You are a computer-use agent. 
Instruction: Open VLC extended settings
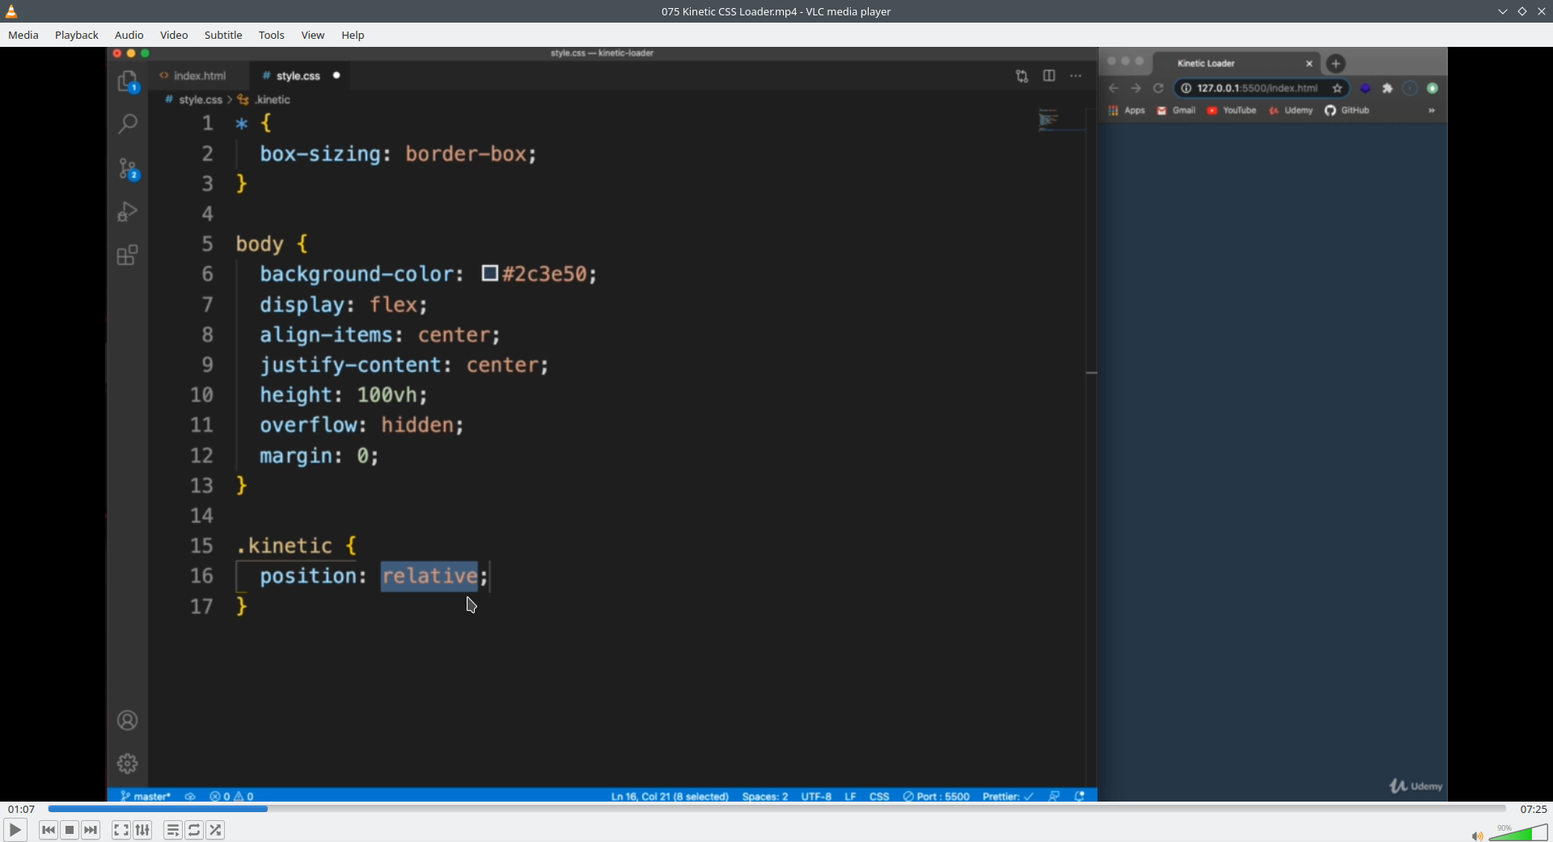(142, 830)
